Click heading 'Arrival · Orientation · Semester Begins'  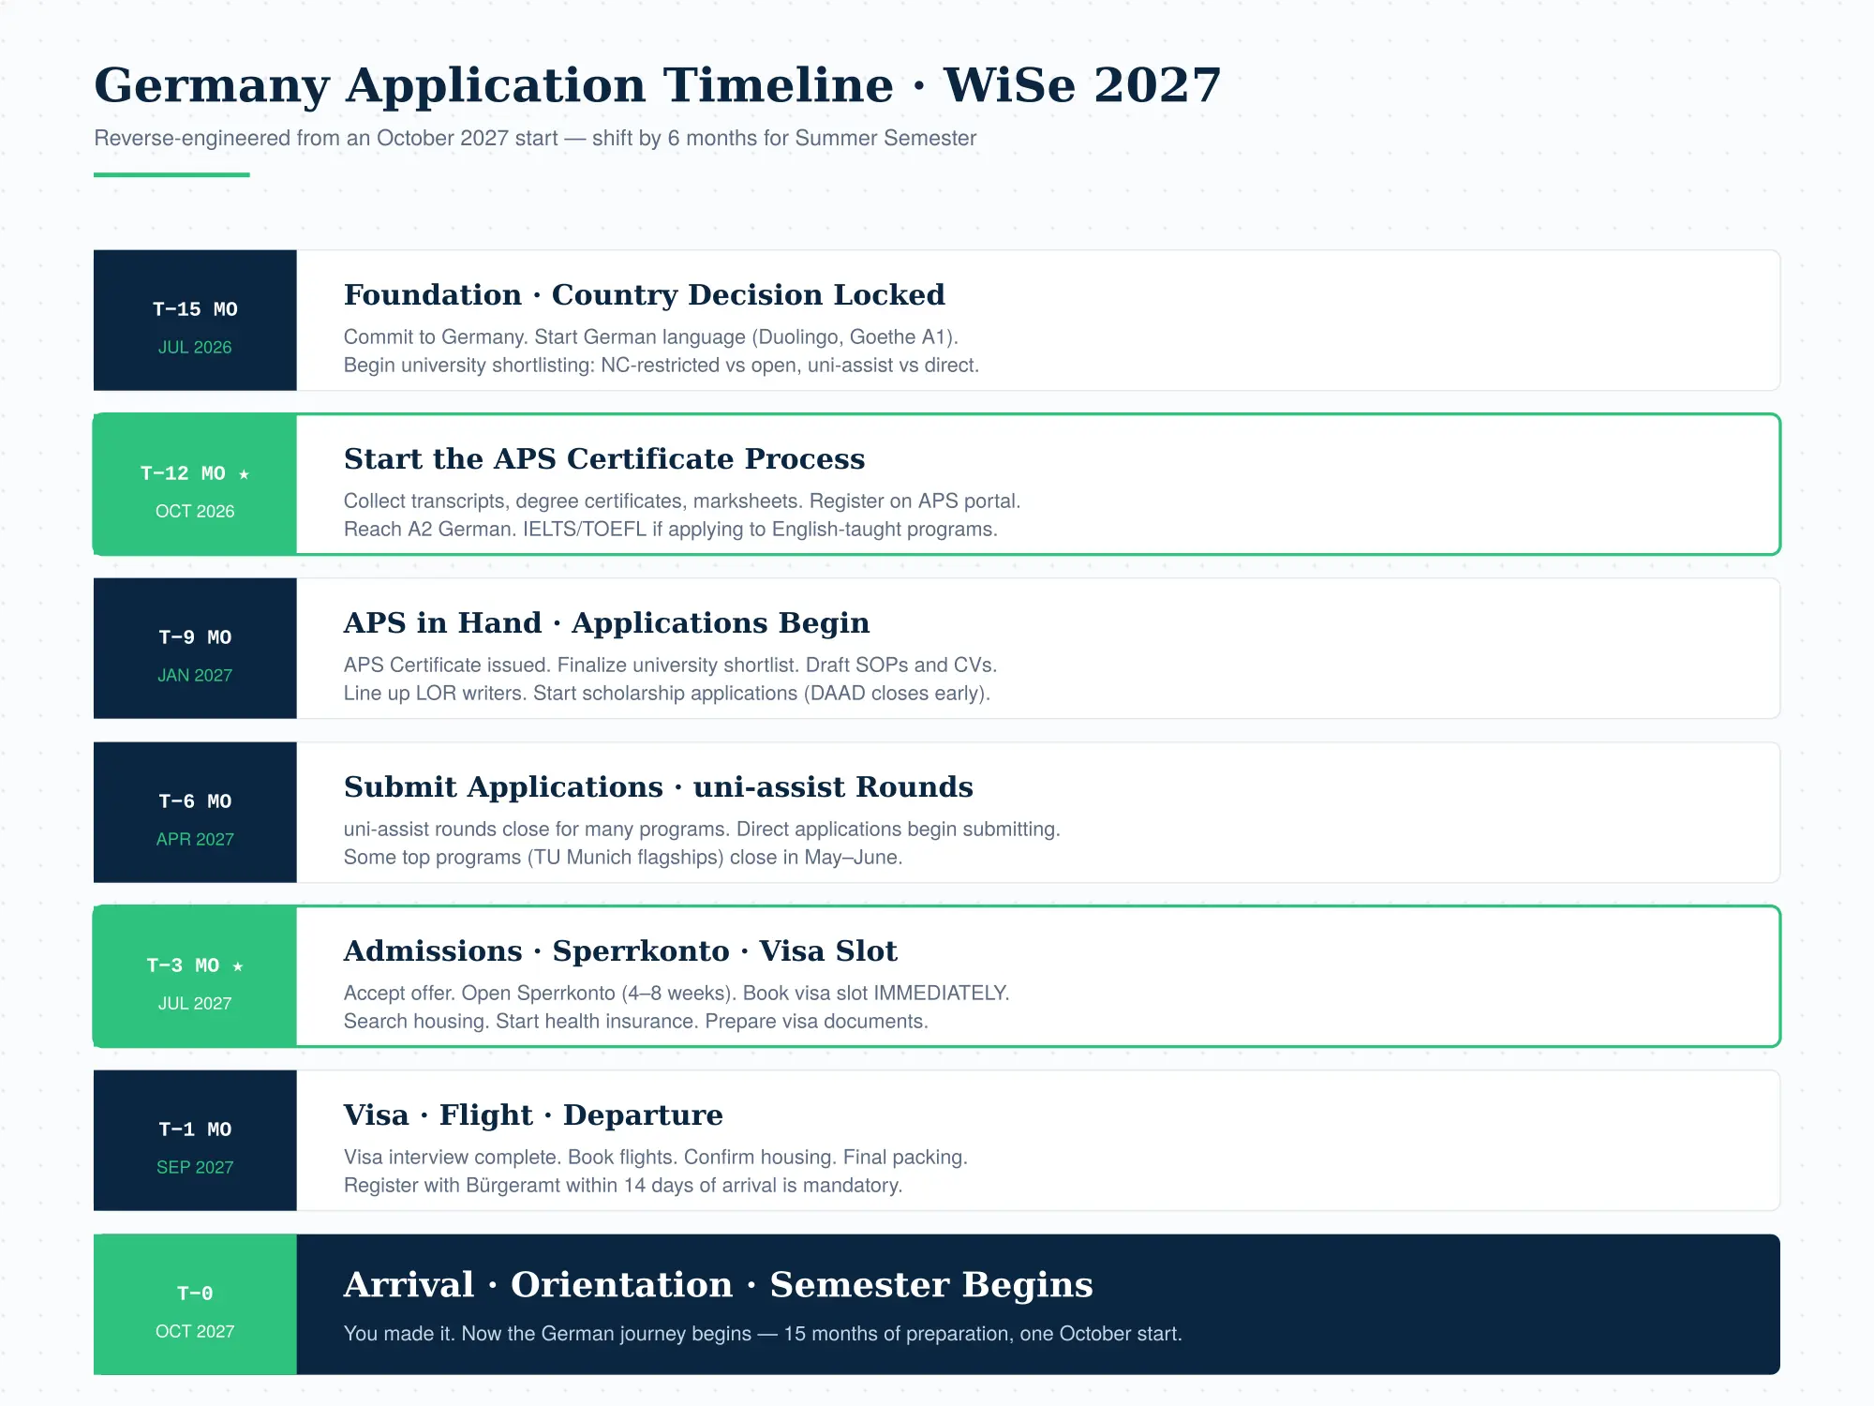[x=719, y=1285]
